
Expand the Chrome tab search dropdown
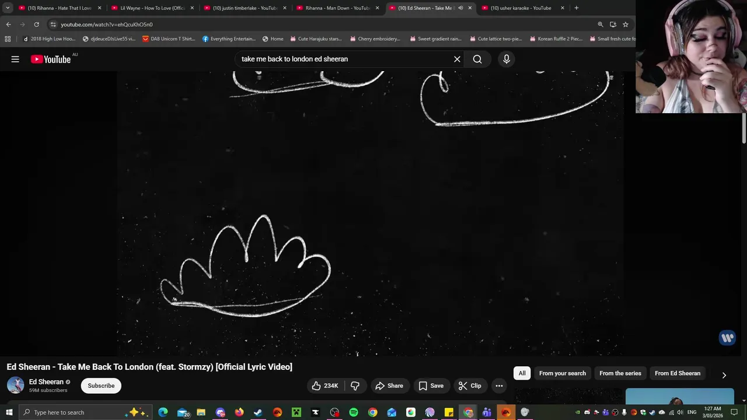click(x=8, y=8)
